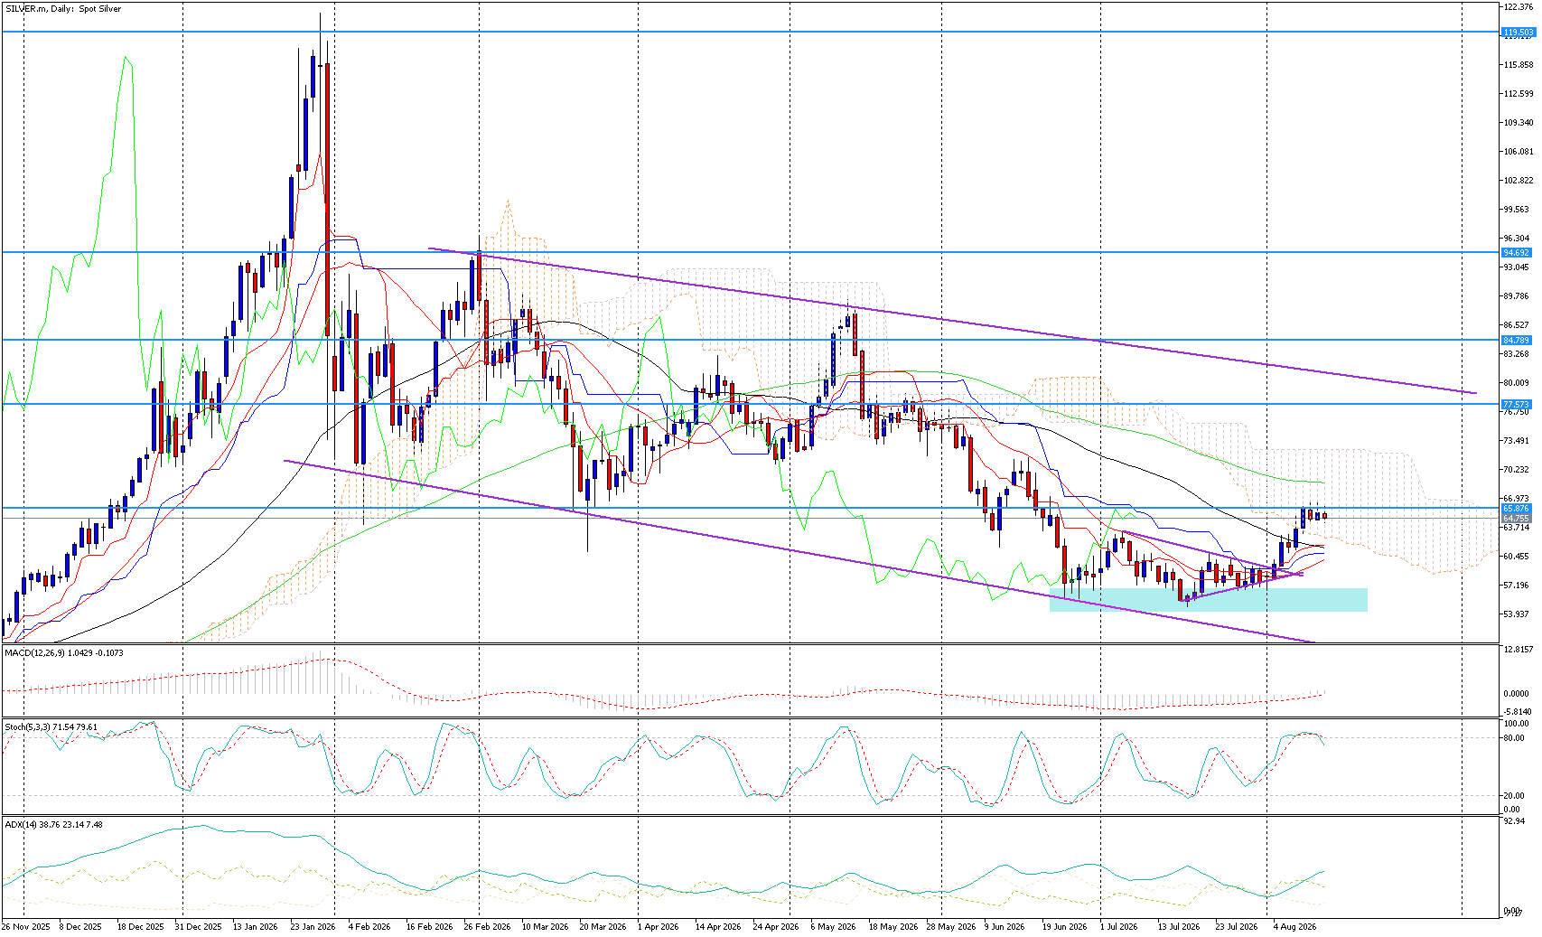Click the 19 Jun 2026 date label
The width and height of the screenshot is (1542, 937).
[1065, 927]
